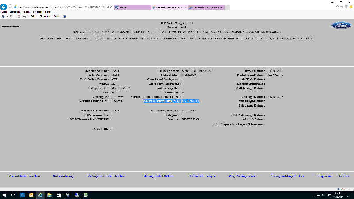Open the Datei menu
Image resolution: width=354 pixels, height=199 pixels.
click(4, 12)
